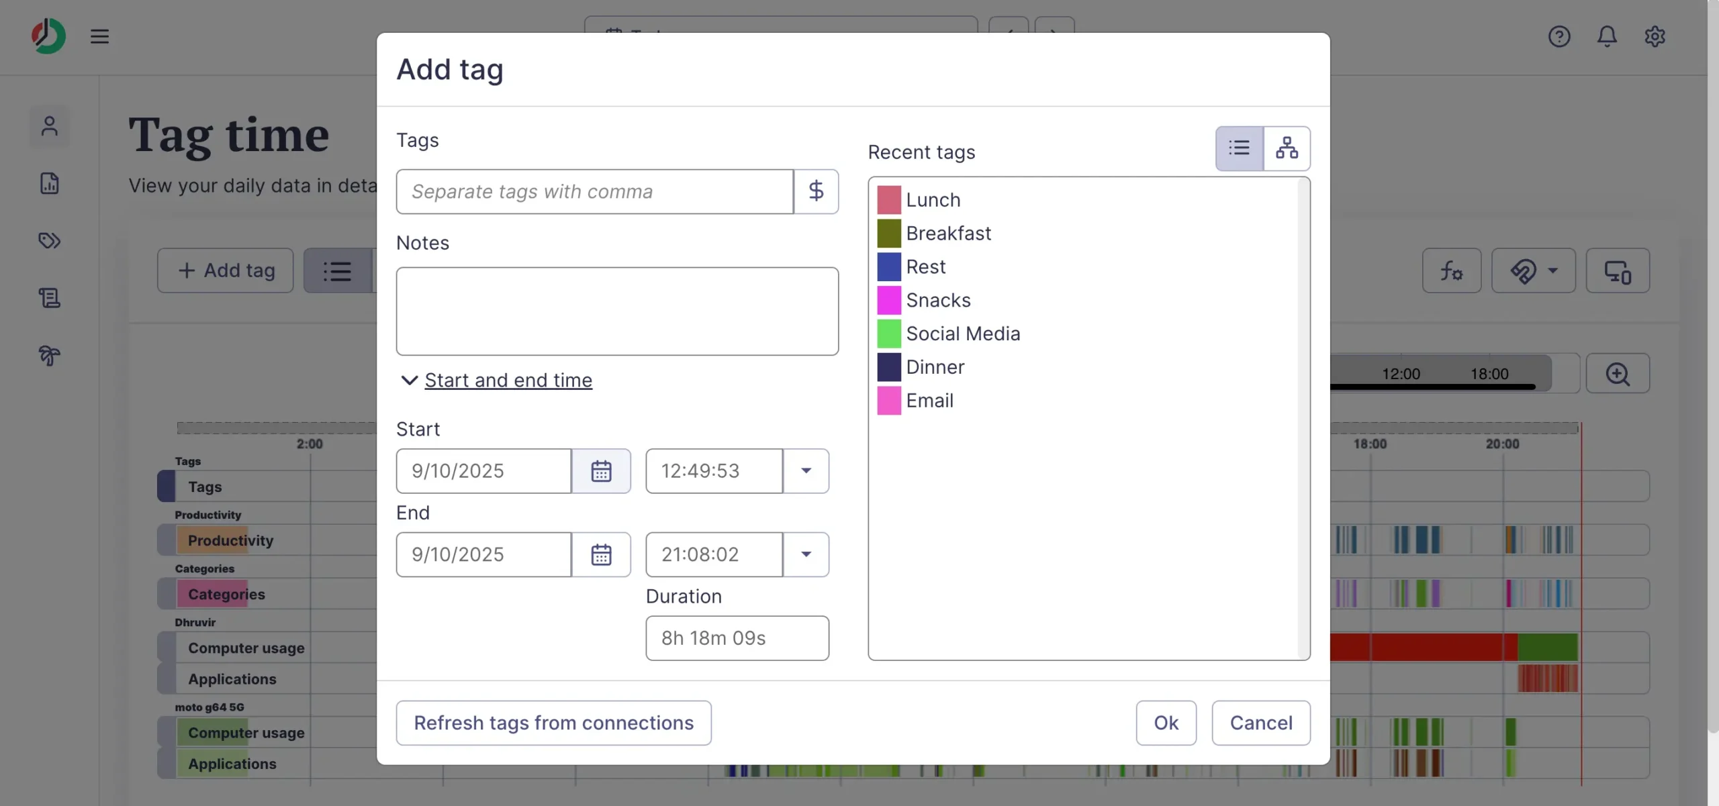Screen dimensions: 1719x806
Task: Click the Cancel button
Action: (1261, 723)
